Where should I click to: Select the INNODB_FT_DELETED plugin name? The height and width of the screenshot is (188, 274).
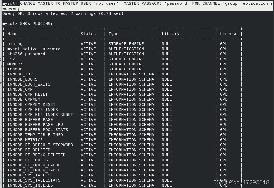click(29, 150)
